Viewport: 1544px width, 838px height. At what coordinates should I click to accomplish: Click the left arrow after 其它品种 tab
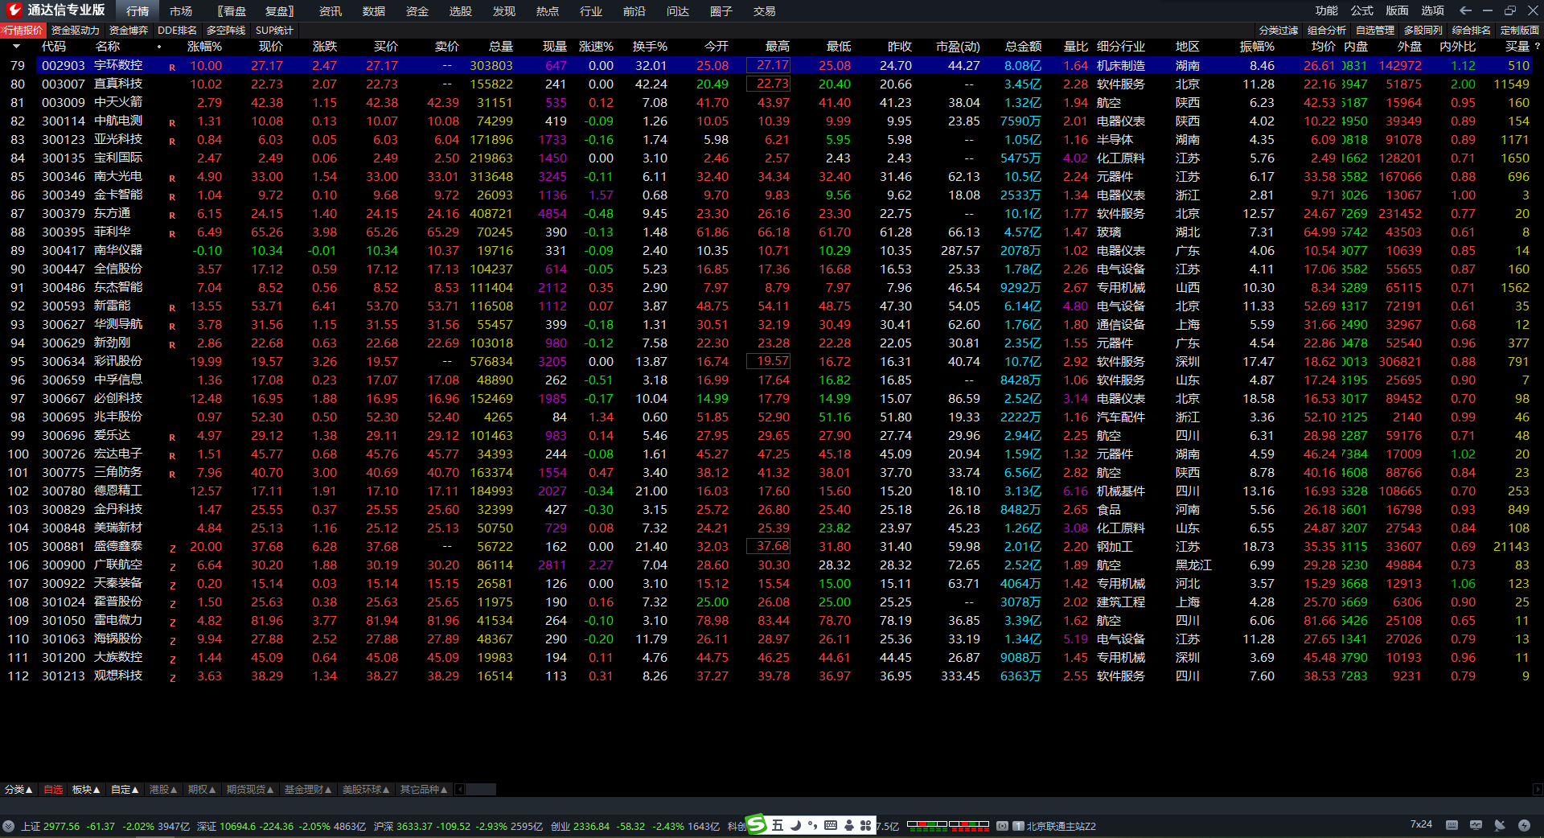point(459,790)
